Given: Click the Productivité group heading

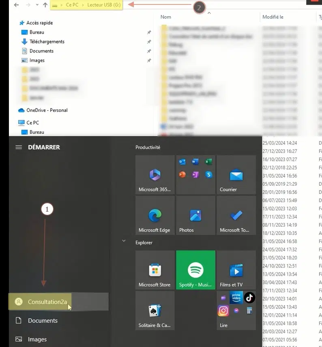Looking at the screenshot, I should tap(148, 148).
